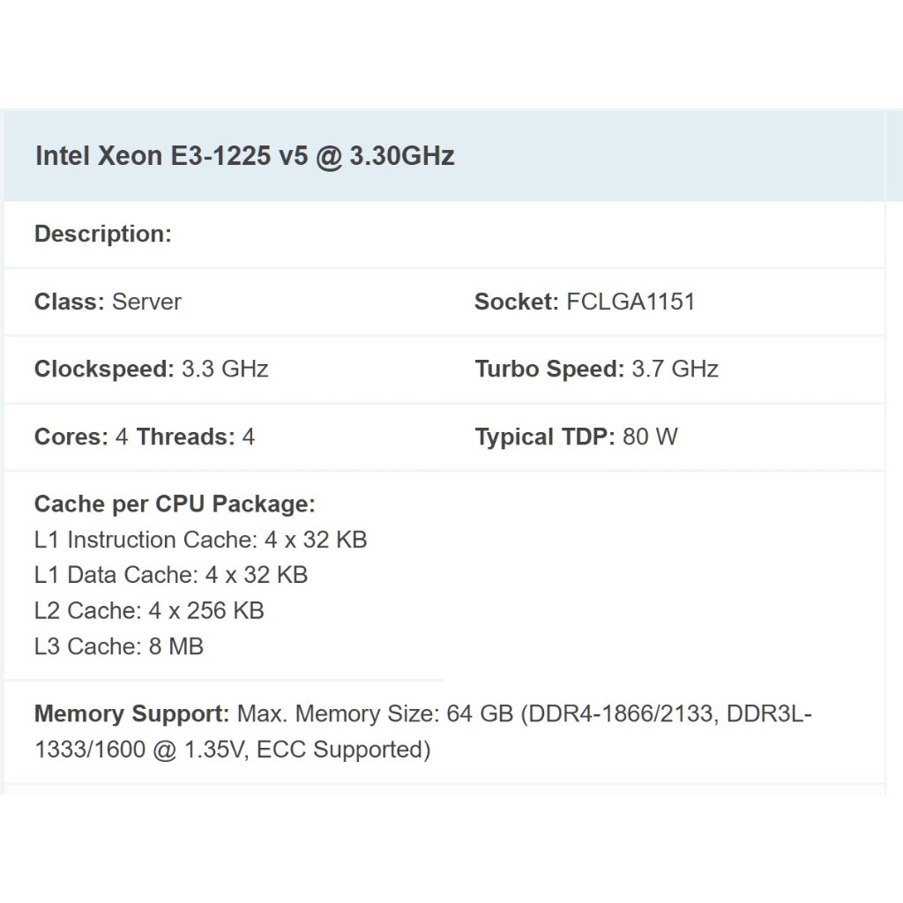
Task: Click the L1 Data Cache line
Action: pyautogui.click(x=171, y=575)
